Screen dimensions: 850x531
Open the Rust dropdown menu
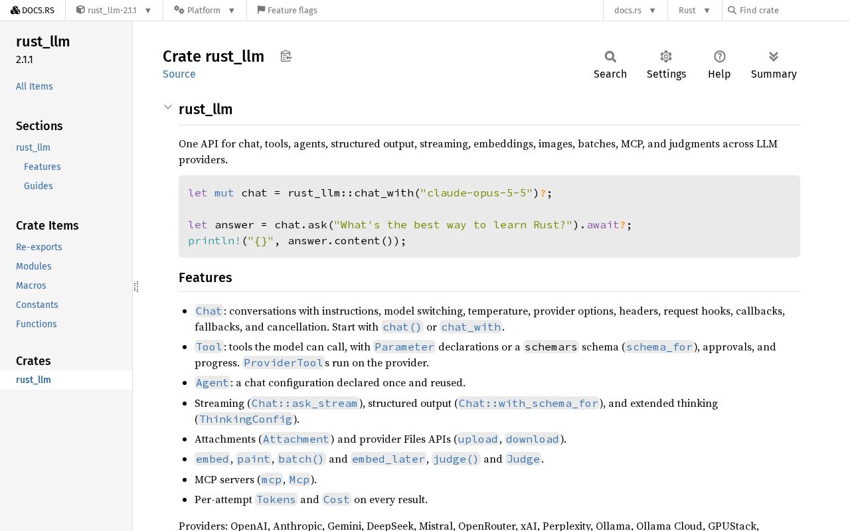(695, 10)
